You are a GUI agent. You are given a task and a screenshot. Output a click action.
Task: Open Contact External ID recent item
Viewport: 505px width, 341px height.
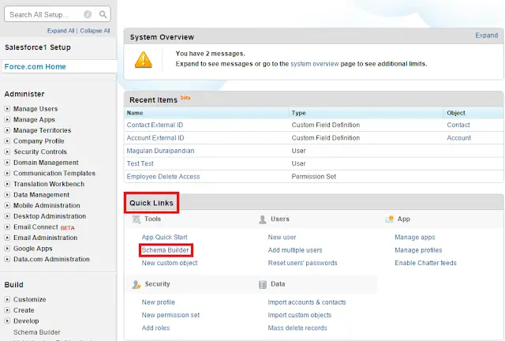(155, 125)
